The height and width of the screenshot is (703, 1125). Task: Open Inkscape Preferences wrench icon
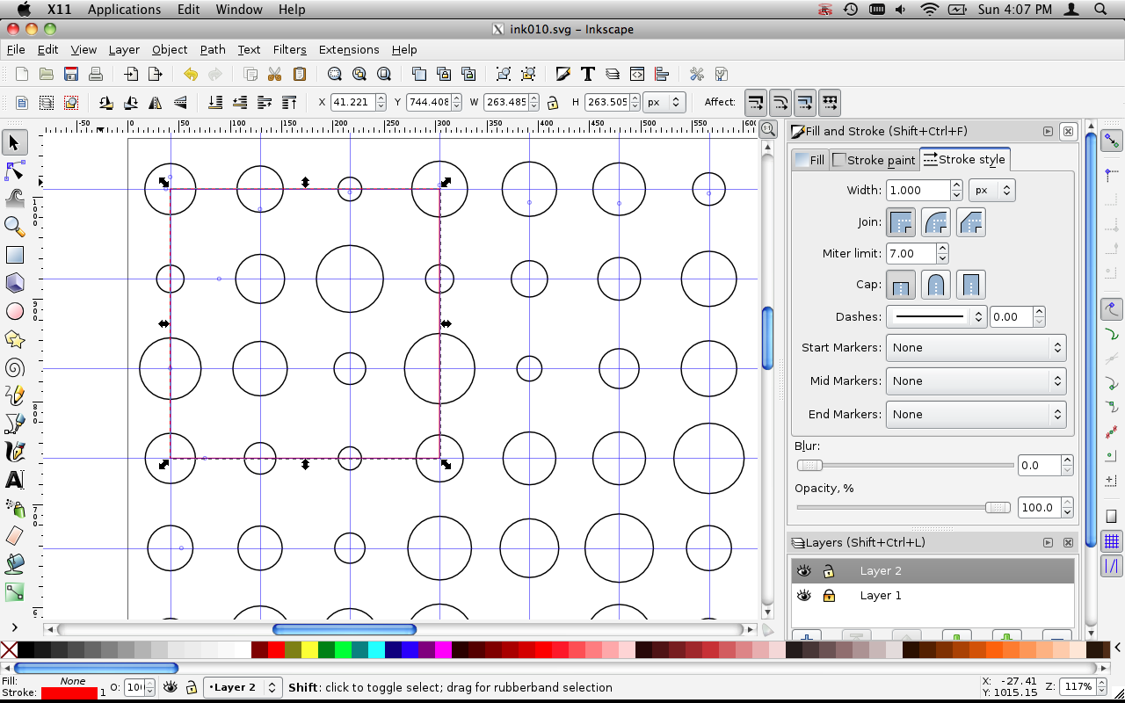(696, 74)
